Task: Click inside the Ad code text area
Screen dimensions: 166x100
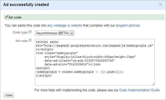Action: tap(95, 62)
